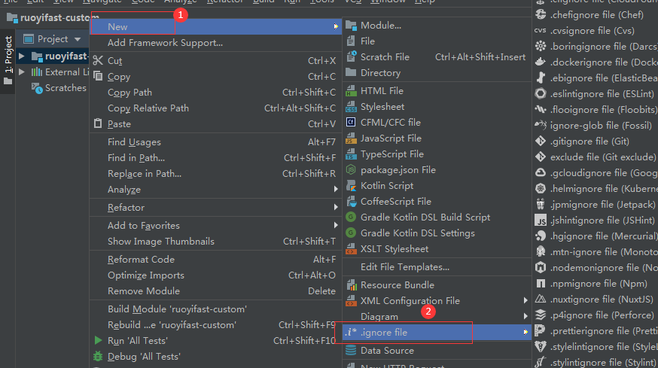Choose Rebuild 'ruoyifast-custom' entry
Viewport: 658px width, 368px height.
[x=216, y=325]
